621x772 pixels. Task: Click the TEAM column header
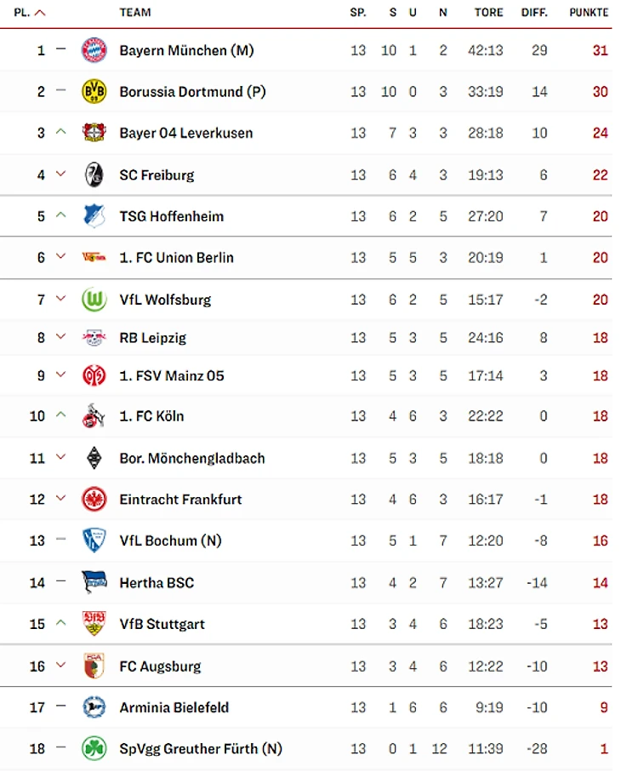(135, 13)
